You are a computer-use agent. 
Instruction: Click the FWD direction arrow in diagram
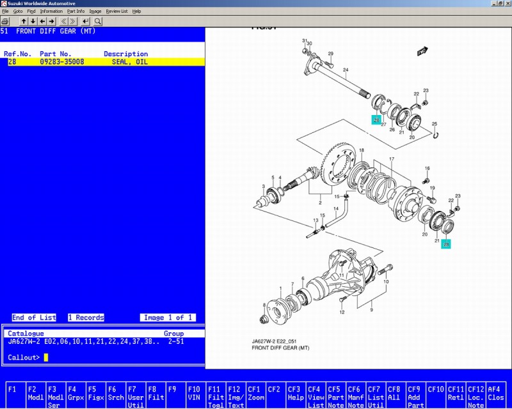coord(422,51)
